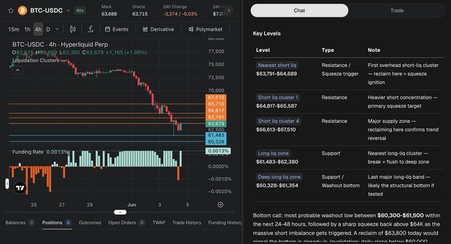The height and width of the screenshot is (244, 451).
Task: Click the Deep long liq zone tag
Action: pos(279,177)
